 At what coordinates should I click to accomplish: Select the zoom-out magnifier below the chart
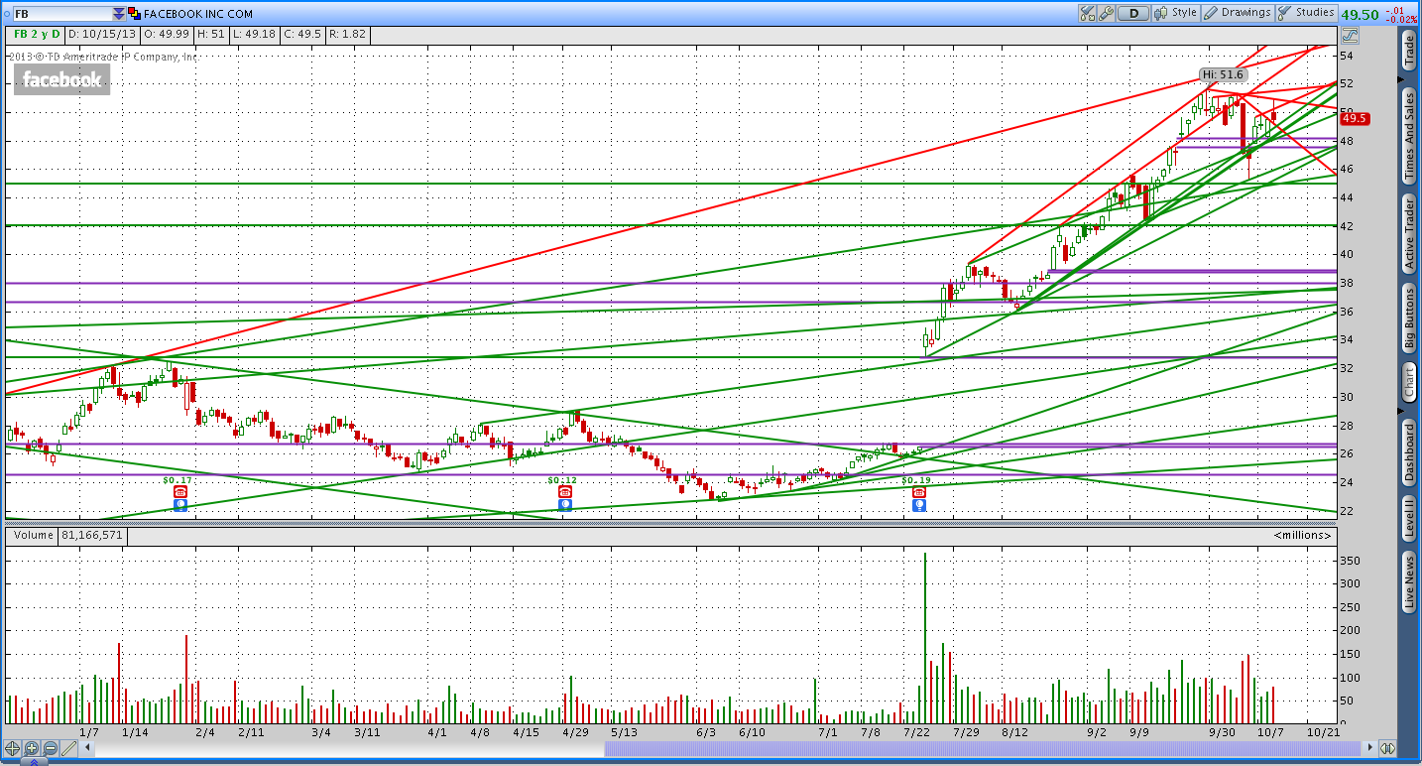click(49, 748)
